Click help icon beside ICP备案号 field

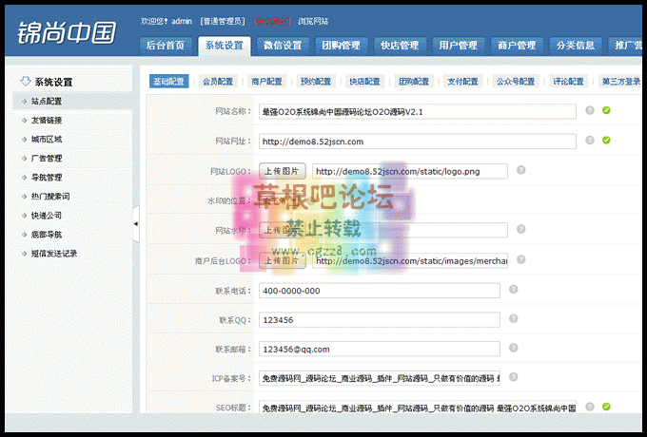[513, 377]
